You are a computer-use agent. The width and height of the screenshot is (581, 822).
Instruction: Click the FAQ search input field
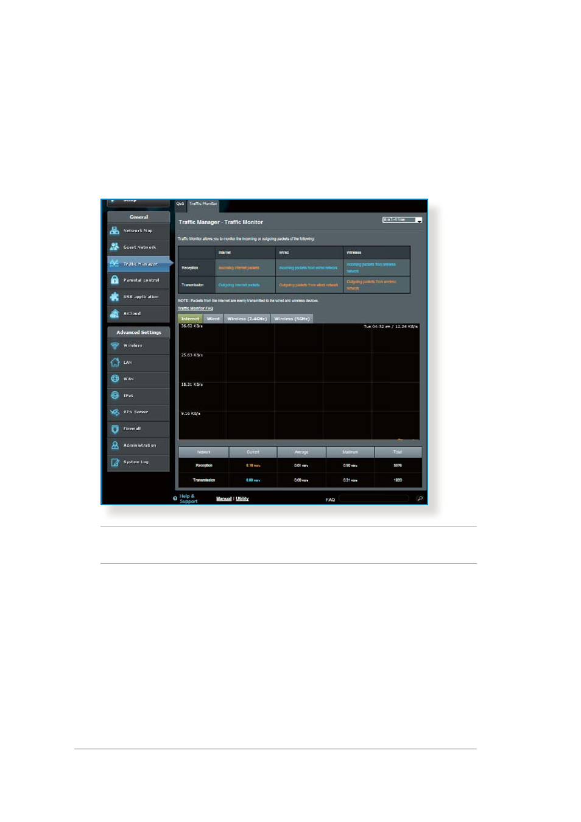pos(373,498)
